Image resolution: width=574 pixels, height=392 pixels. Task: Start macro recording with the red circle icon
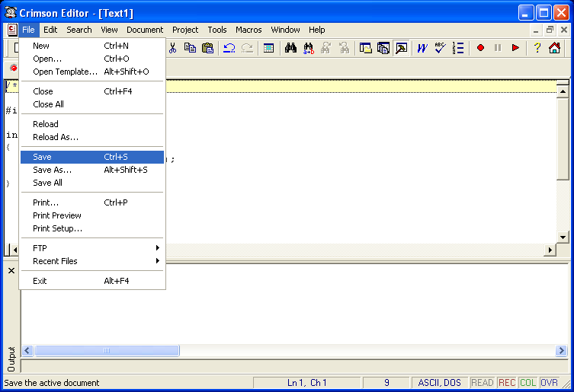(480, 48)
